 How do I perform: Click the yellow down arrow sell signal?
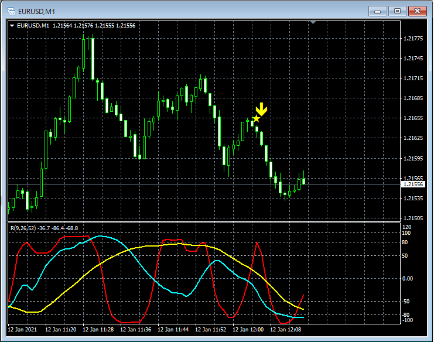[x=261, y=109]
